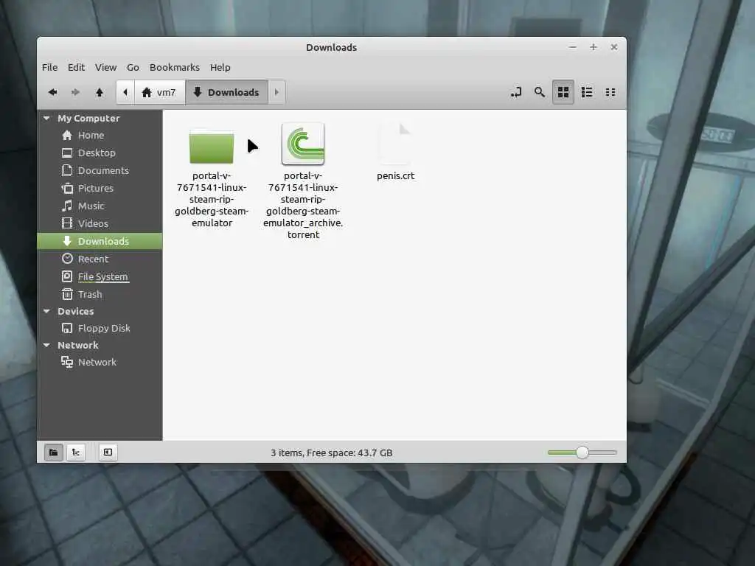
Task: Close the Downloads window
Action: pos(614,47)
